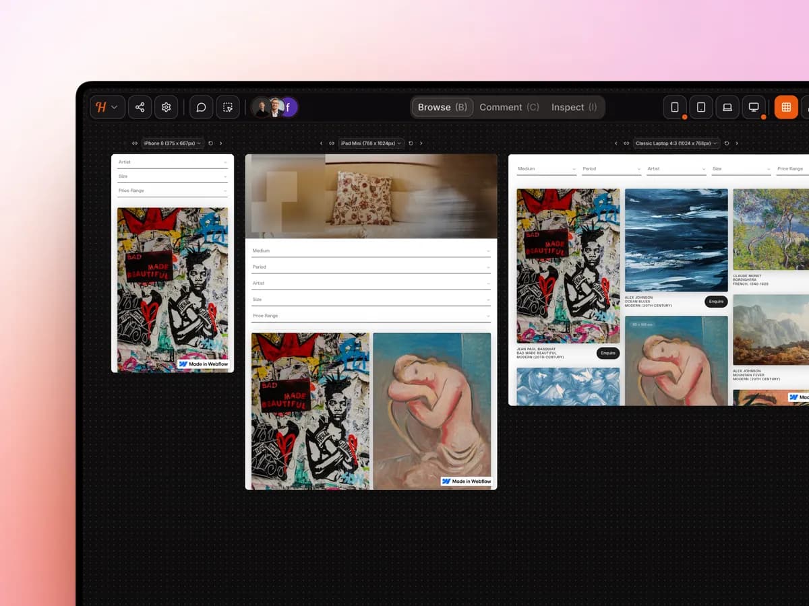Click the comment bubble icon

[201, 107]
